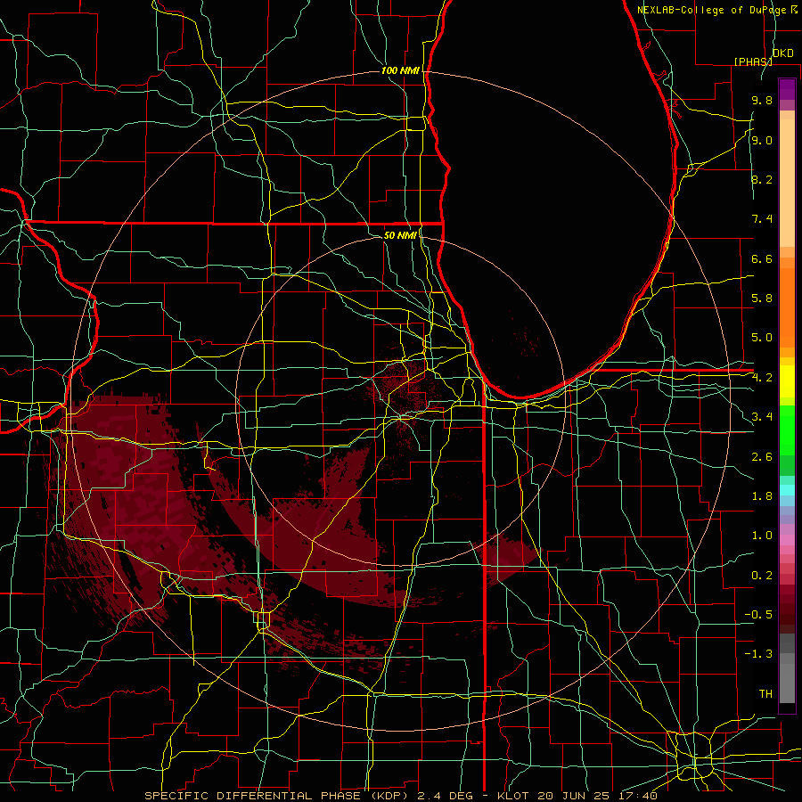Click the NEXLAB-College of DuPage credit text
The image size is (802, 802).
pos(712,10)
